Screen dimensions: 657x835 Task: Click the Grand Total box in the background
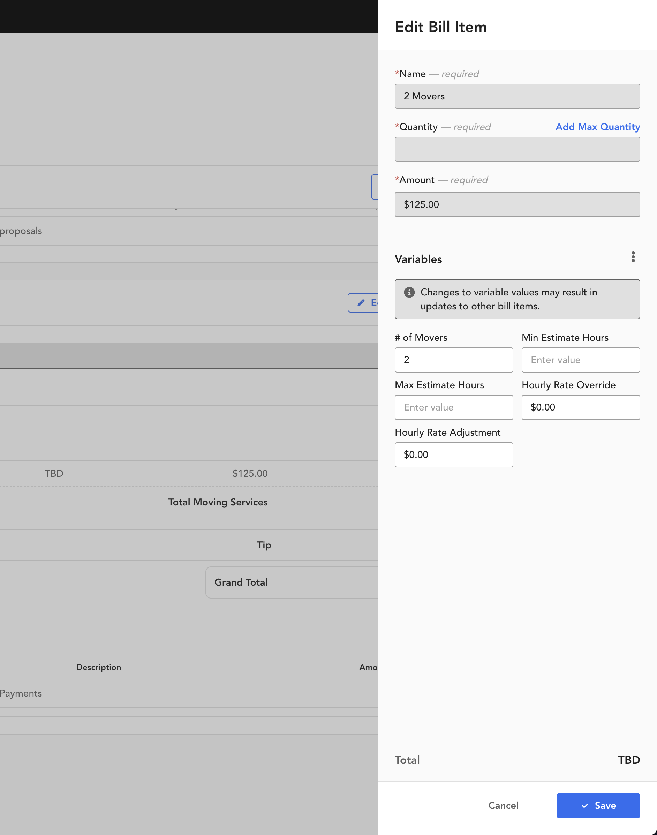click(x=292, y=582)
